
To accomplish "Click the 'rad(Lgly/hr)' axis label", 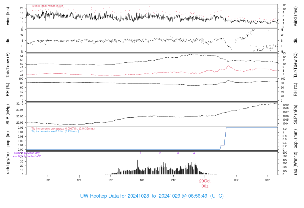I will (8, 163).
